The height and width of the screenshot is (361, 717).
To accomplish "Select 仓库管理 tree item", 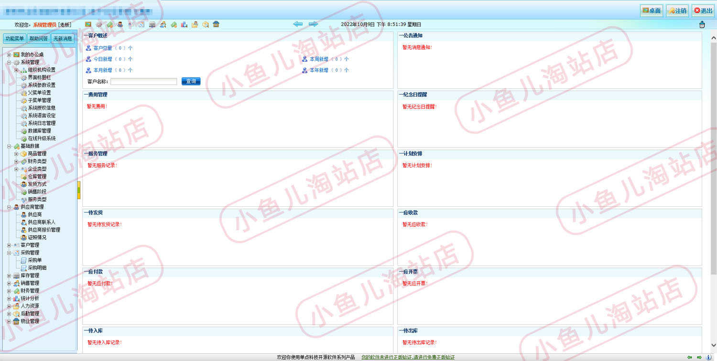I will tap(37, 177).
